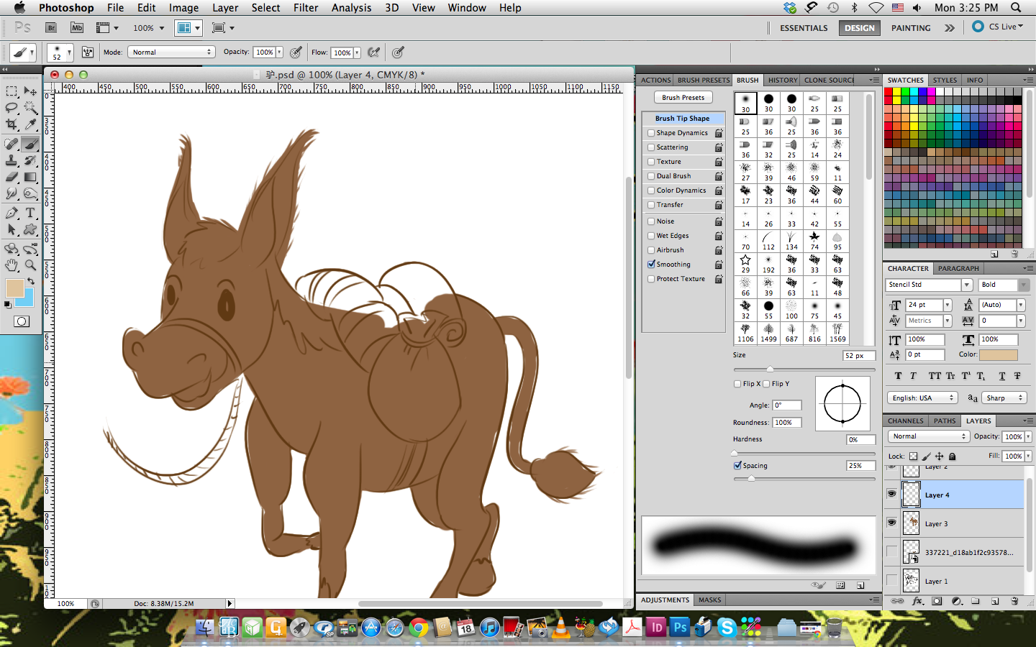Screen dimensions: 1036x647
Task: Open the English: USA language dropdown
Action: pos(922,398)
